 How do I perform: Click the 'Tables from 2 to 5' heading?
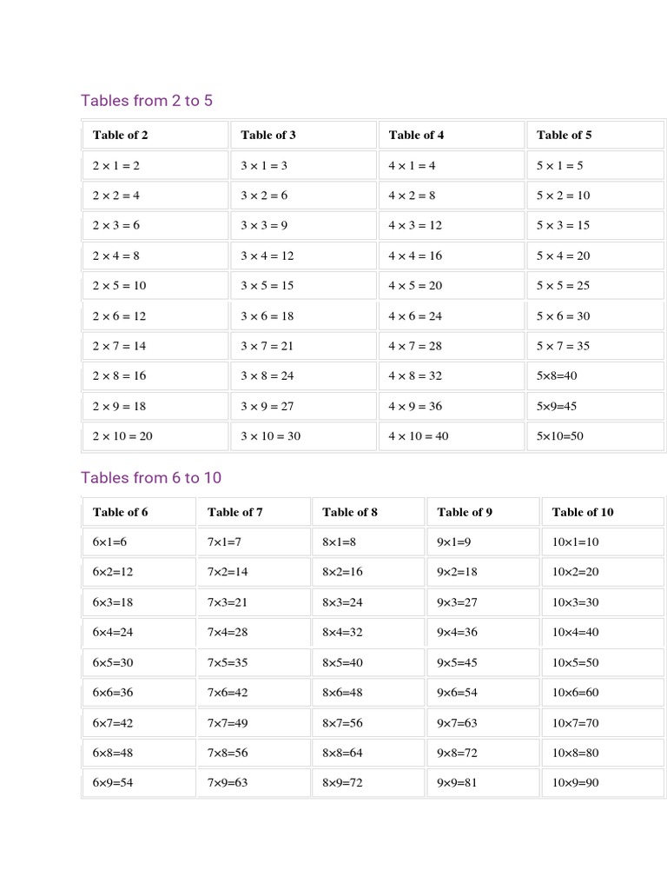(147, 101)
